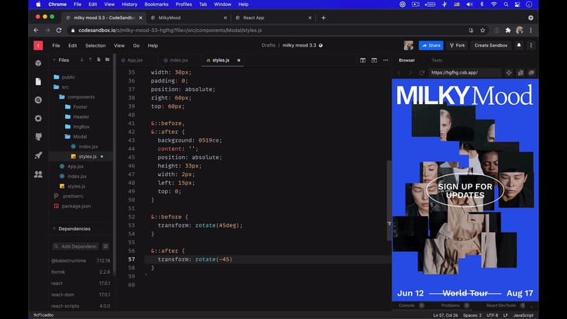Click the Fork button
The image size is (567, 319).
[457, 45]
